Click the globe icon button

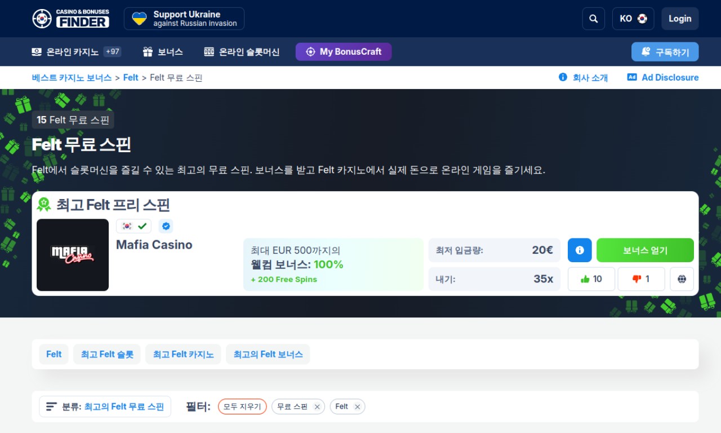(x=682, y=279)
